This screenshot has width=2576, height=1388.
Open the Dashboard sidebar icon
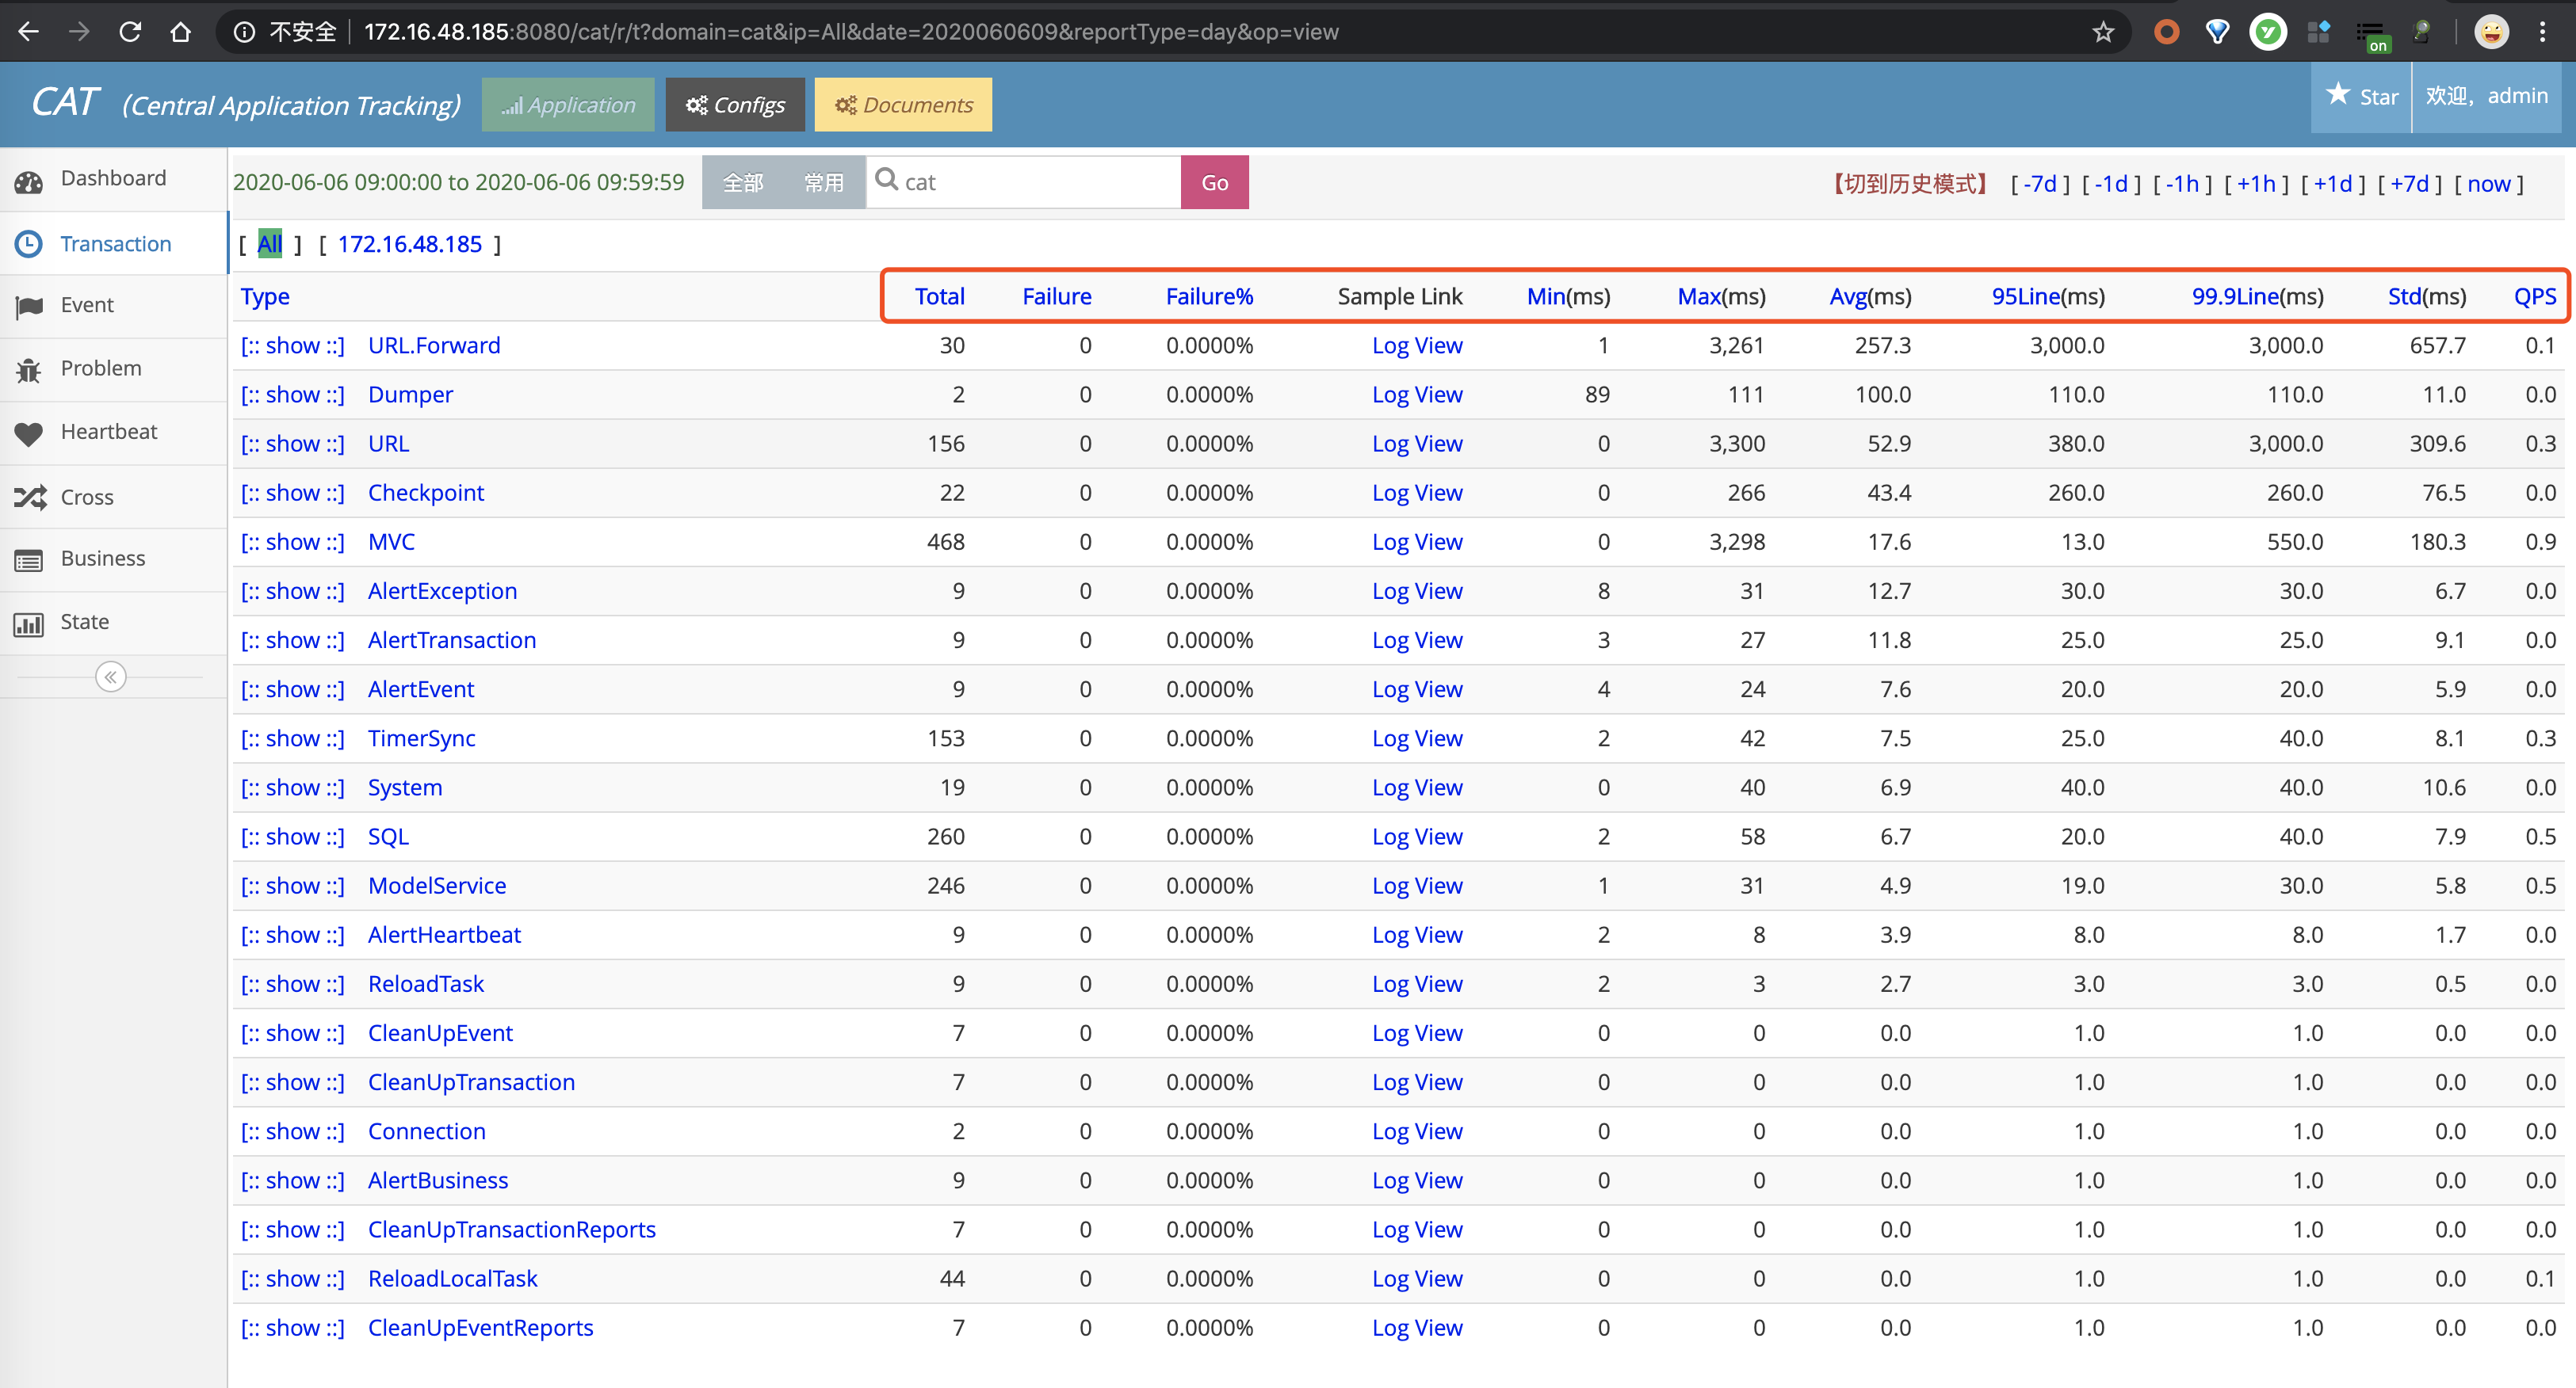tap(29, 181)
